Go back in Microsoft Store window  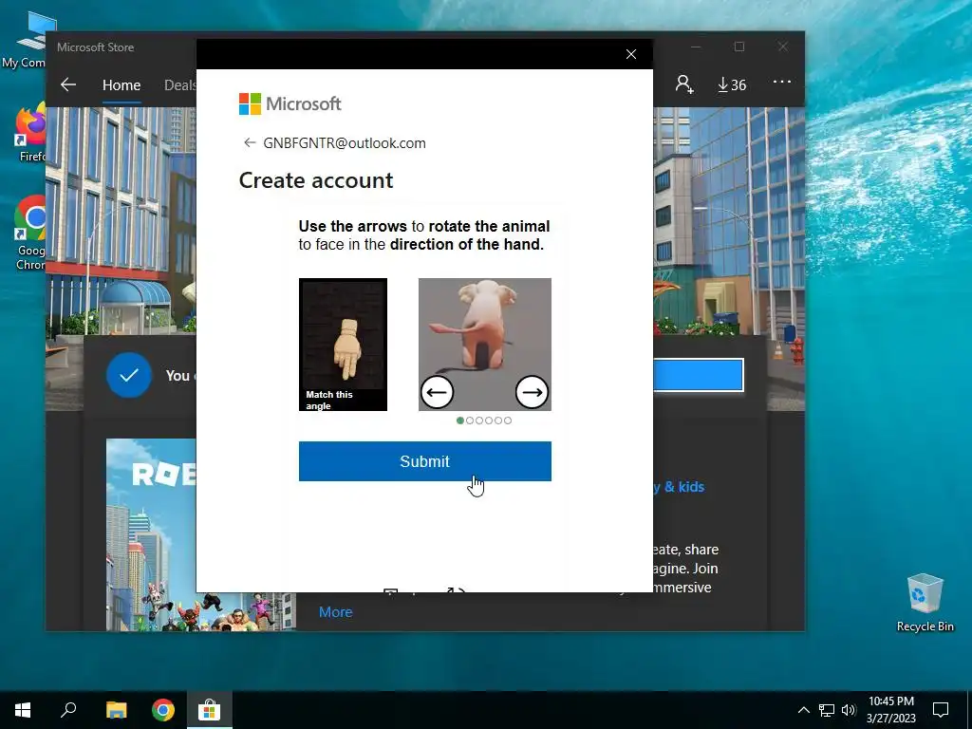[68, 84]
